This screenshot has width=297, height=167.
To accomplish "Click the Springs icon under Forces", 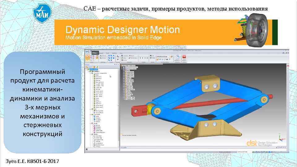I will coord(94,125).
